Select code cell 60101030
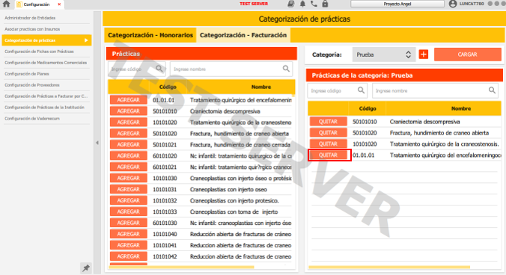The image size is (506, 275). (165, 223)
